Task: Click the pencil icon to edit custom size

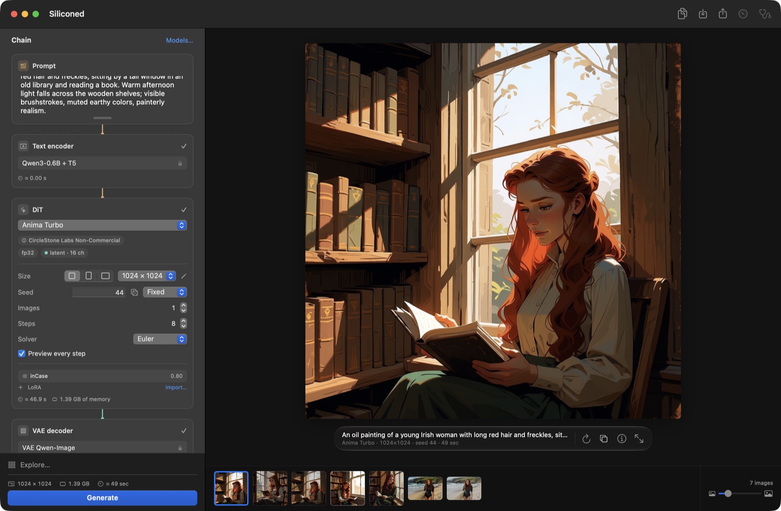Action: point(184,276)
